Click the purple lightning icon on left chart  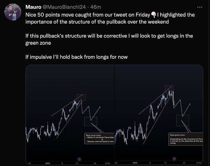(x=79, y=159)
